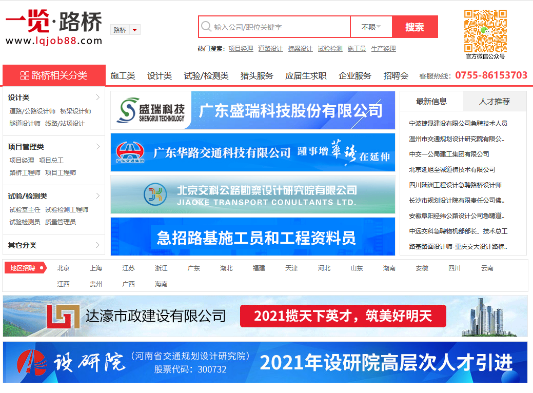
Task: Switch to the 最新信息 tab
Action: tap(431, 101)
